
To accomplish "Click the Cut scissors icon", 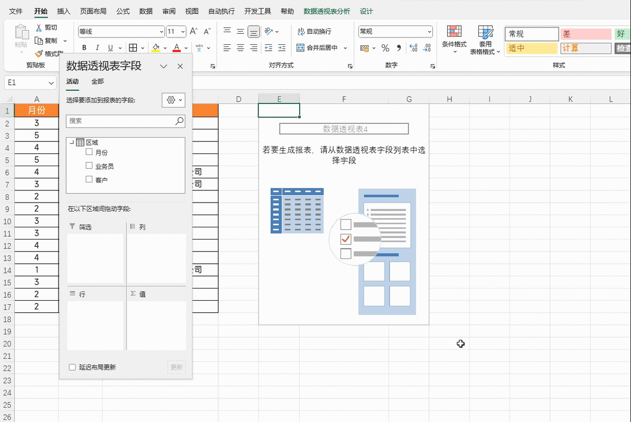I will click(x=39, y=27).
